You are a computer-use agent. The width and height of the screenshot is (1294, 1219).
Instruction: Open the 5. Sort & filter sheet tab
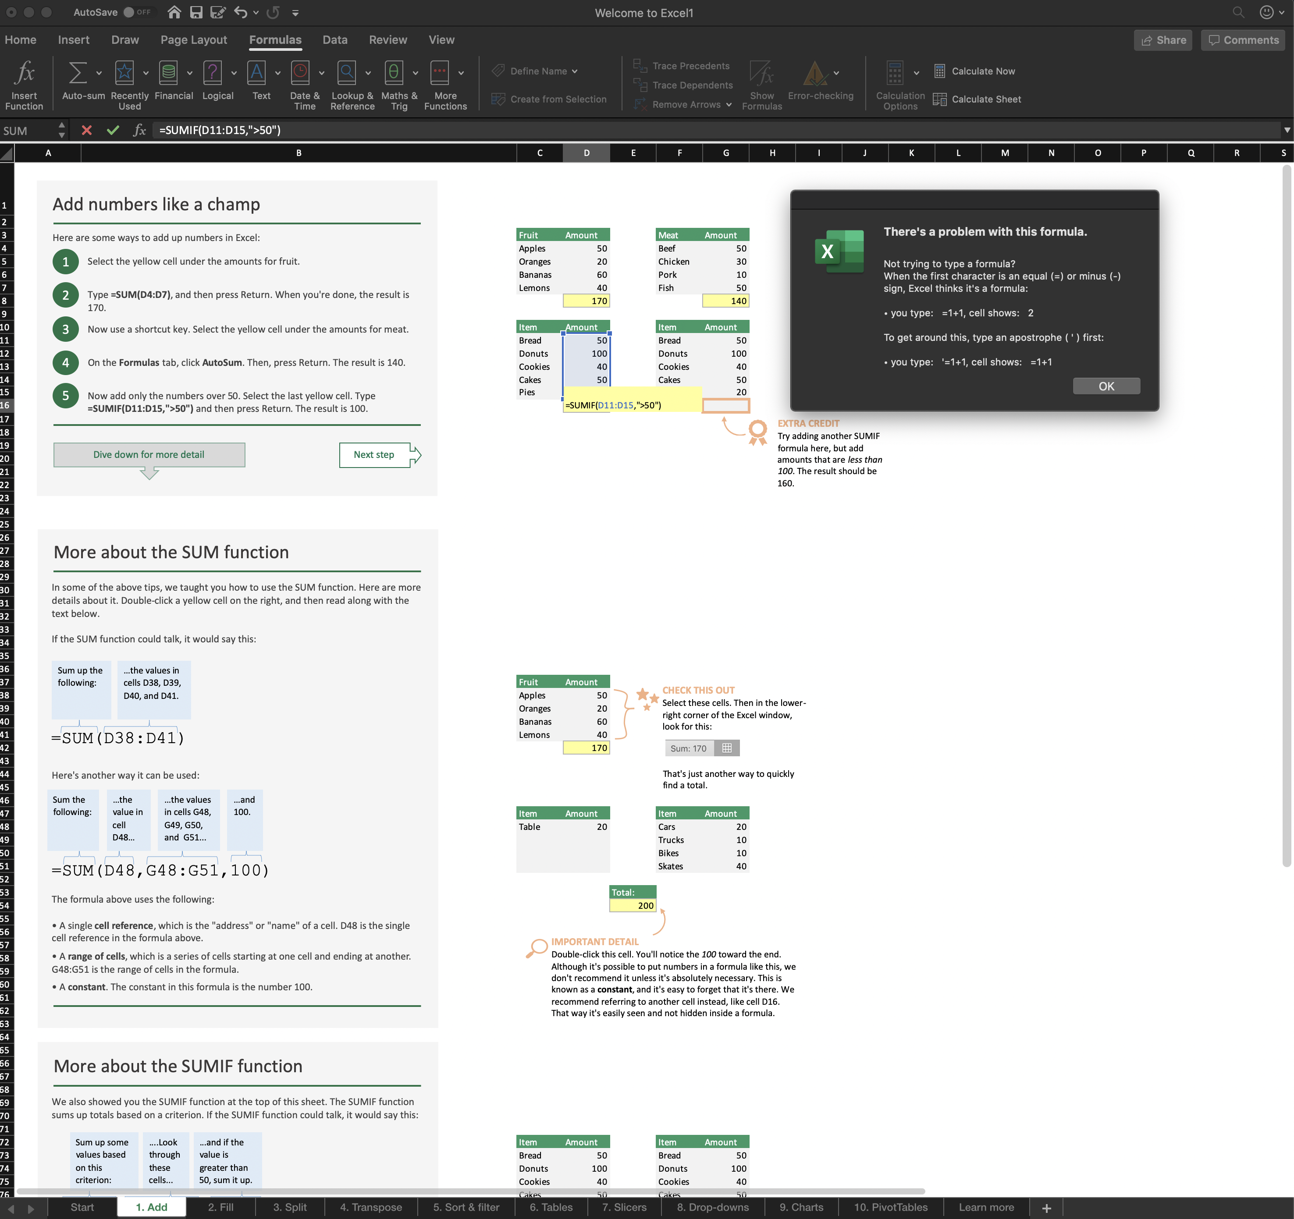click(466, 1207)
